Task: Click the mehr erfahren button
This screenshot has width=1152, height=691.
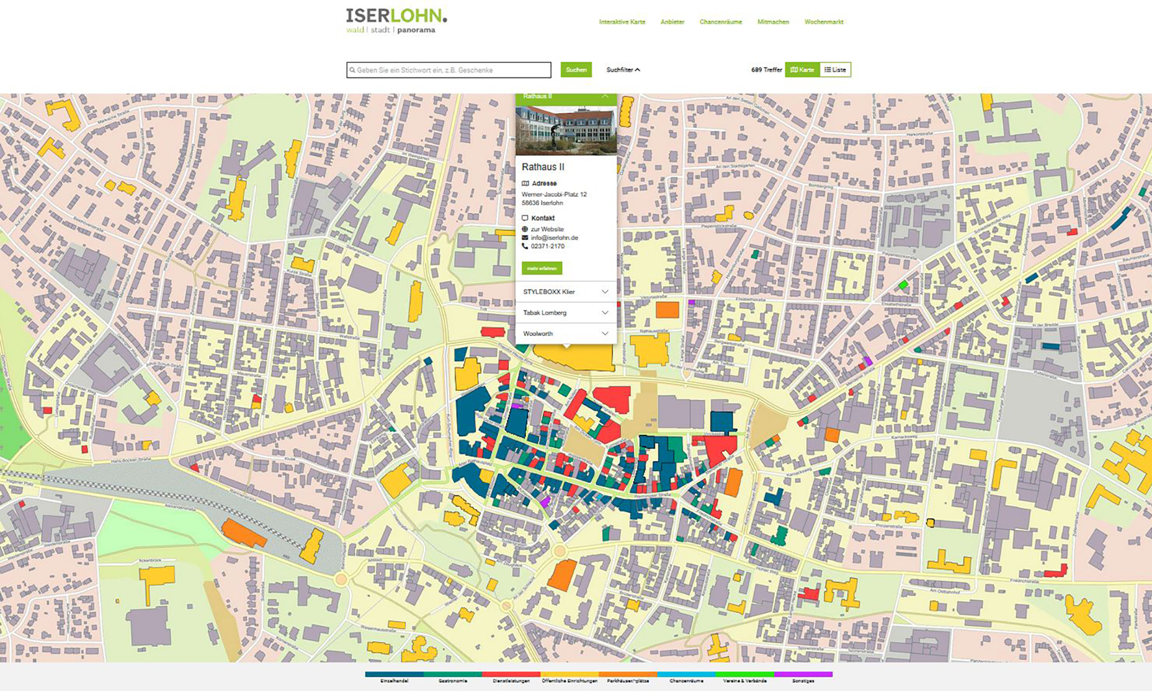Action: pyautogui.click(x=542, y=268)
